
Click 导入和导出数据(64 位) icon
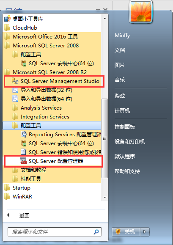15,99
